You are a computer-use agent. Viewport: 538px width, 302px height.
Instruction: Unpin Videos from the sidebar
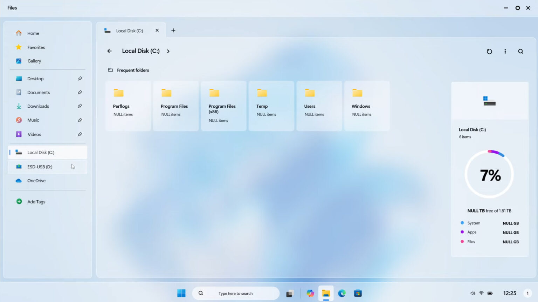[x=80, y=134]
